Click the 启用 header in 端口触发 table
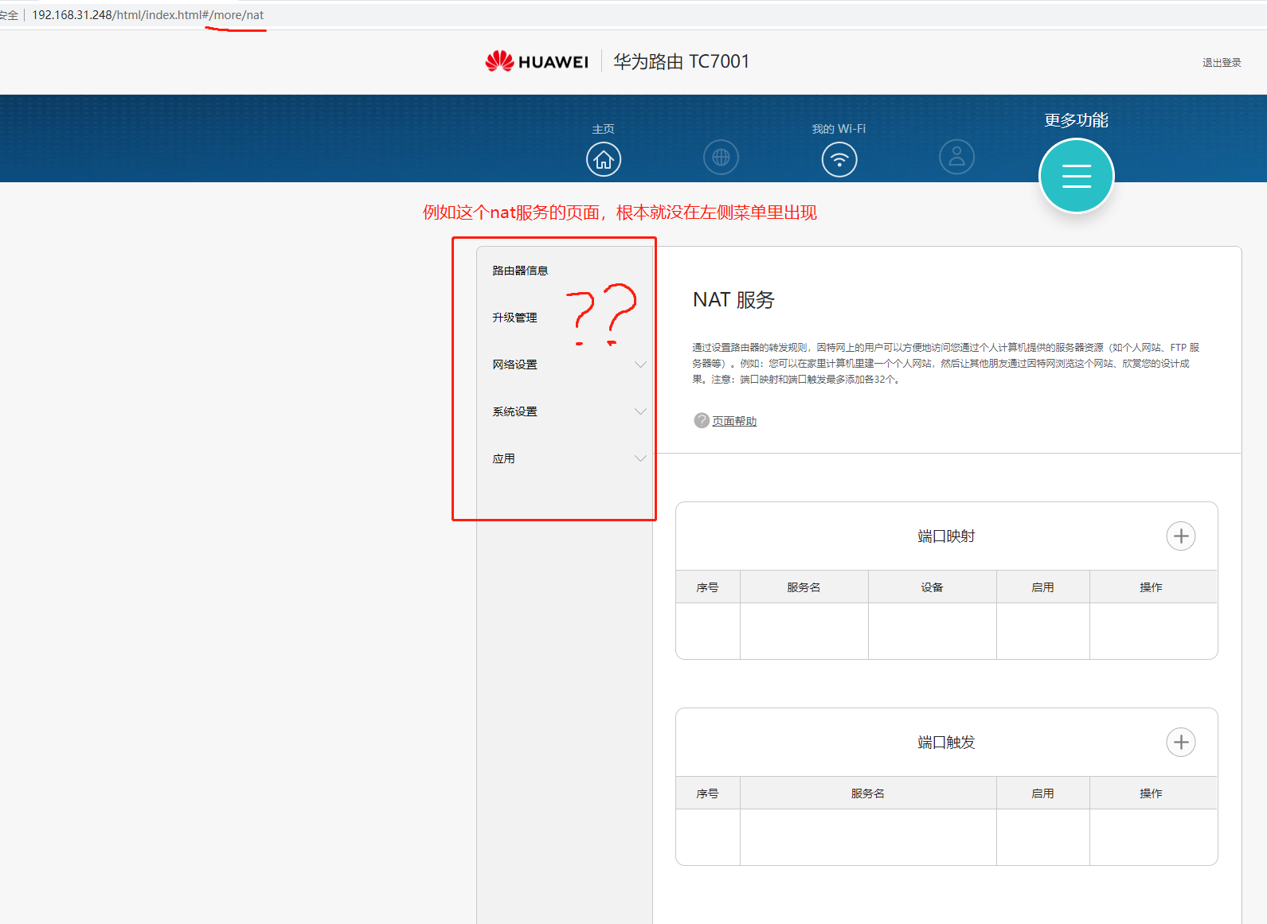 [1042, 793]
